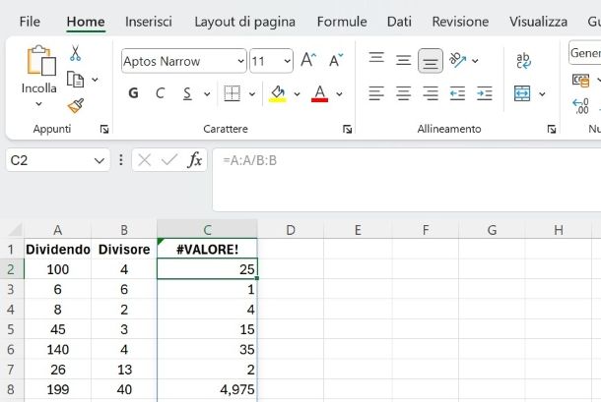
Task: Click the increase decimal icon
Action: click(580, 106)
